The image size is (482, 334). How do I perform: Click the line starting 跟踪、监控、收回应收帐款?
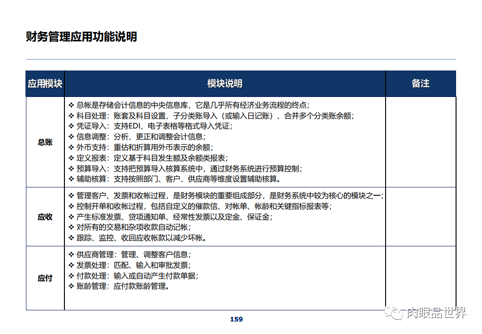pos(137,238)
